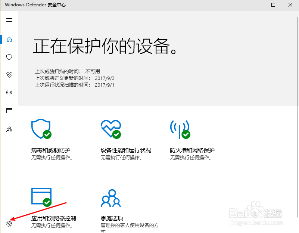The width and height of the screenshot is (299, 233).
Task: Click 无需执行任何操作 under 病毒和威胁防护
Action: (52, 158)
